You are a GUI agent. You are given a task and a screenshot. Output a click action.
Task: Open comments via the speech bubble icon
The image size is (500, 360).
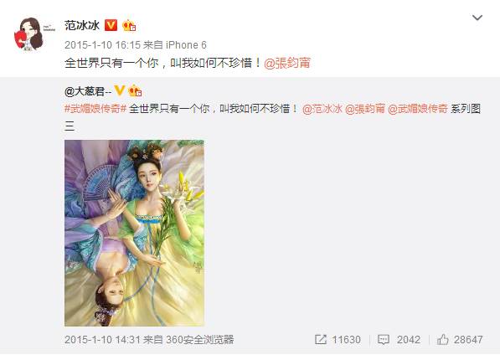[x=383, y=340]
